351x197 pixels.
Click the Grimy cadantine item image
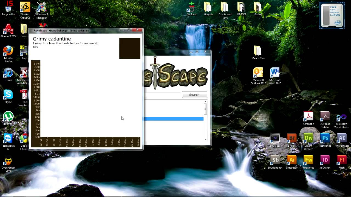click(x=130, y=48)
